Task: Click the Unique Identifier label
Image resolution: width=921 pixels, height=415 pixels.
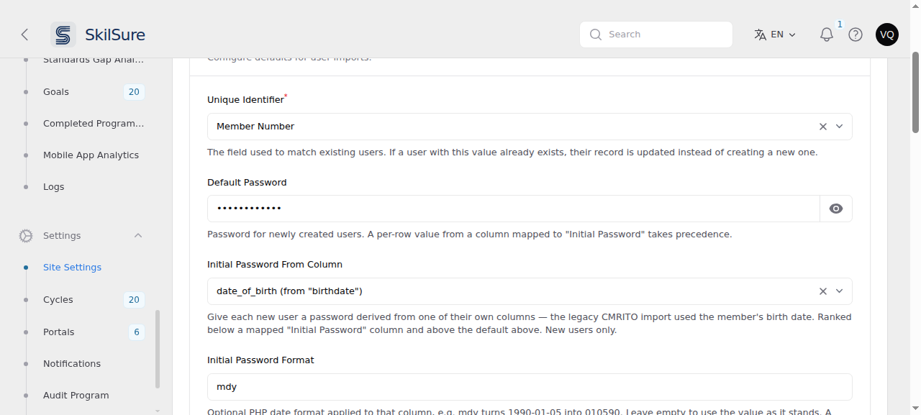Action: 245,100
